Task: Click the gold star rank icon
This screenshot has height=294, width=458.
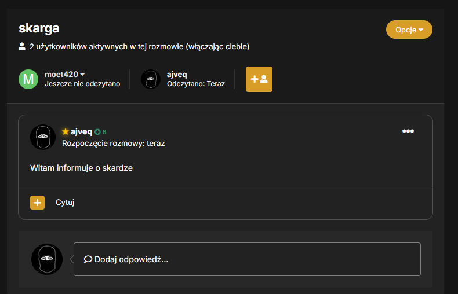Action: point(66,131)
